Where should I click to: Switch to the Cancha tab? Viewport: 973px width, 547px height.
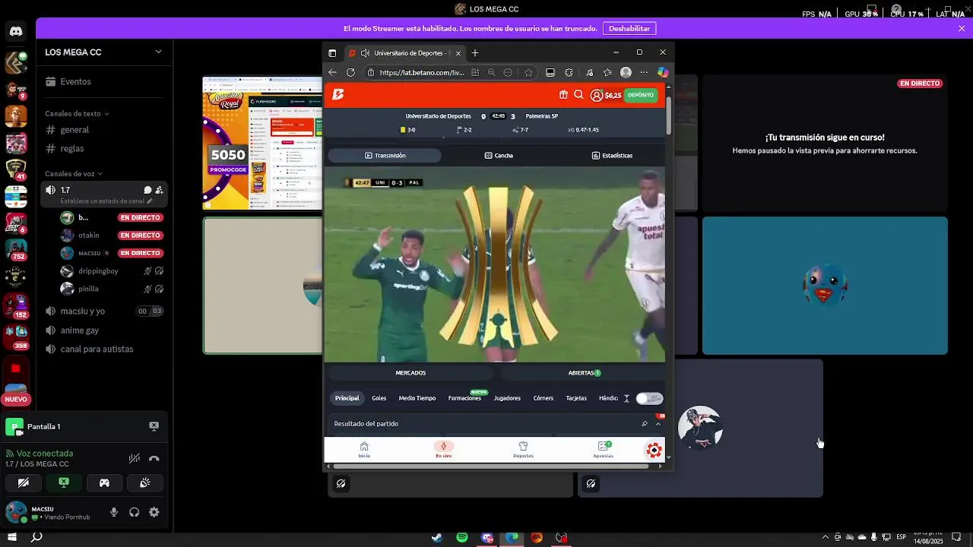(499, 155)
